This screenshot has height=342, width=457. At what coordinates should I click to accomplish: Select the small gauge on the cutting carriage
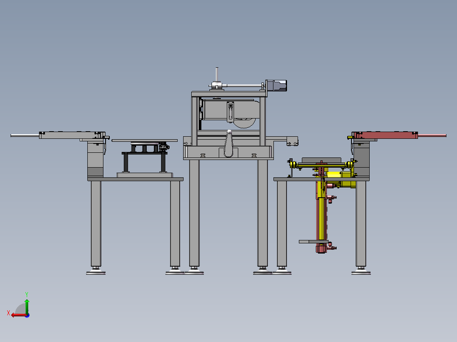coord(230,112)
